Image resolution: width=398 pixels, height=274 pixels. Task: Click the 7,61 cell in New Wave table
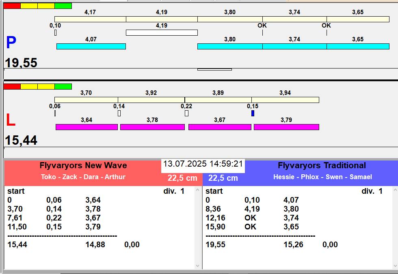tap(15, 218)
